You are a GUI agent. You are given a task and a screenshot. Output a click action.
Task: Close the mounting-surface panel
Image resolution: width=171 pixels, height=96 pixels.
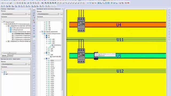[x=63, y=9]
